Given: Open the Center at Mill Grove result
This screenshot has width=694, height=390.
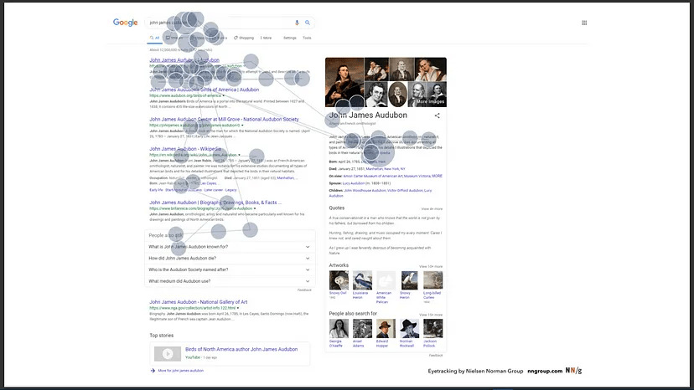Looking at the screenshot, I should pyautogui.click(x=224, y=120).
